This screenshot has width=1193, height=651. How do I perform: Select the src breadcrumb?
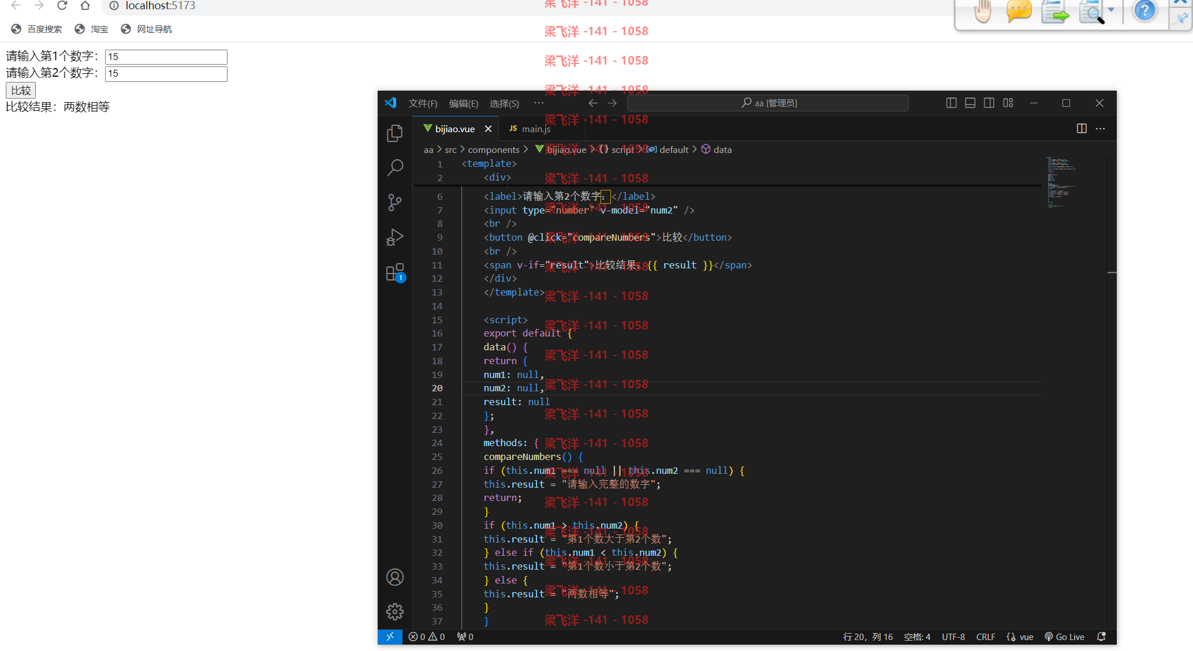[x=450, y=149]
